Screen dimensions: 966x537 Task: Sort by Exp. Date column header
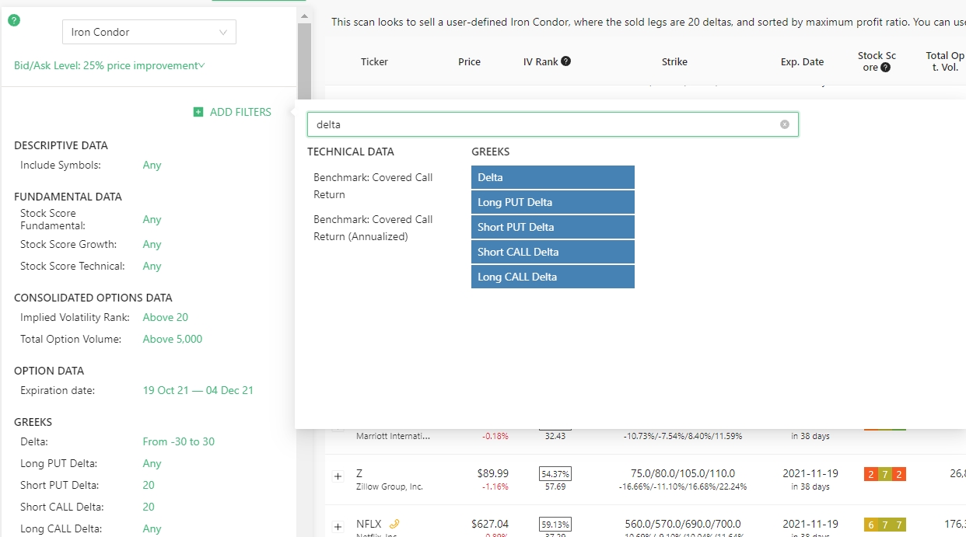click(802, 61)
